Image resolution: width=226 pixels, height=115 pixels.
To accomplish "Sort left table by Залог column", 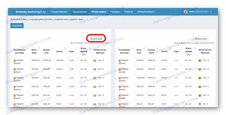I will (65, 48).
